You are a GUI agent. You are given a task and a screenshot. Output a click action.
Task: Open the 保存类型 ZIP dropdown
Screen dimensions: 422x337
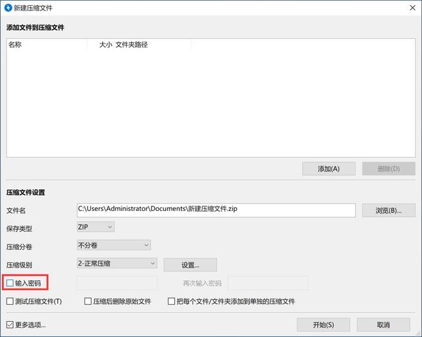point(96,227)
